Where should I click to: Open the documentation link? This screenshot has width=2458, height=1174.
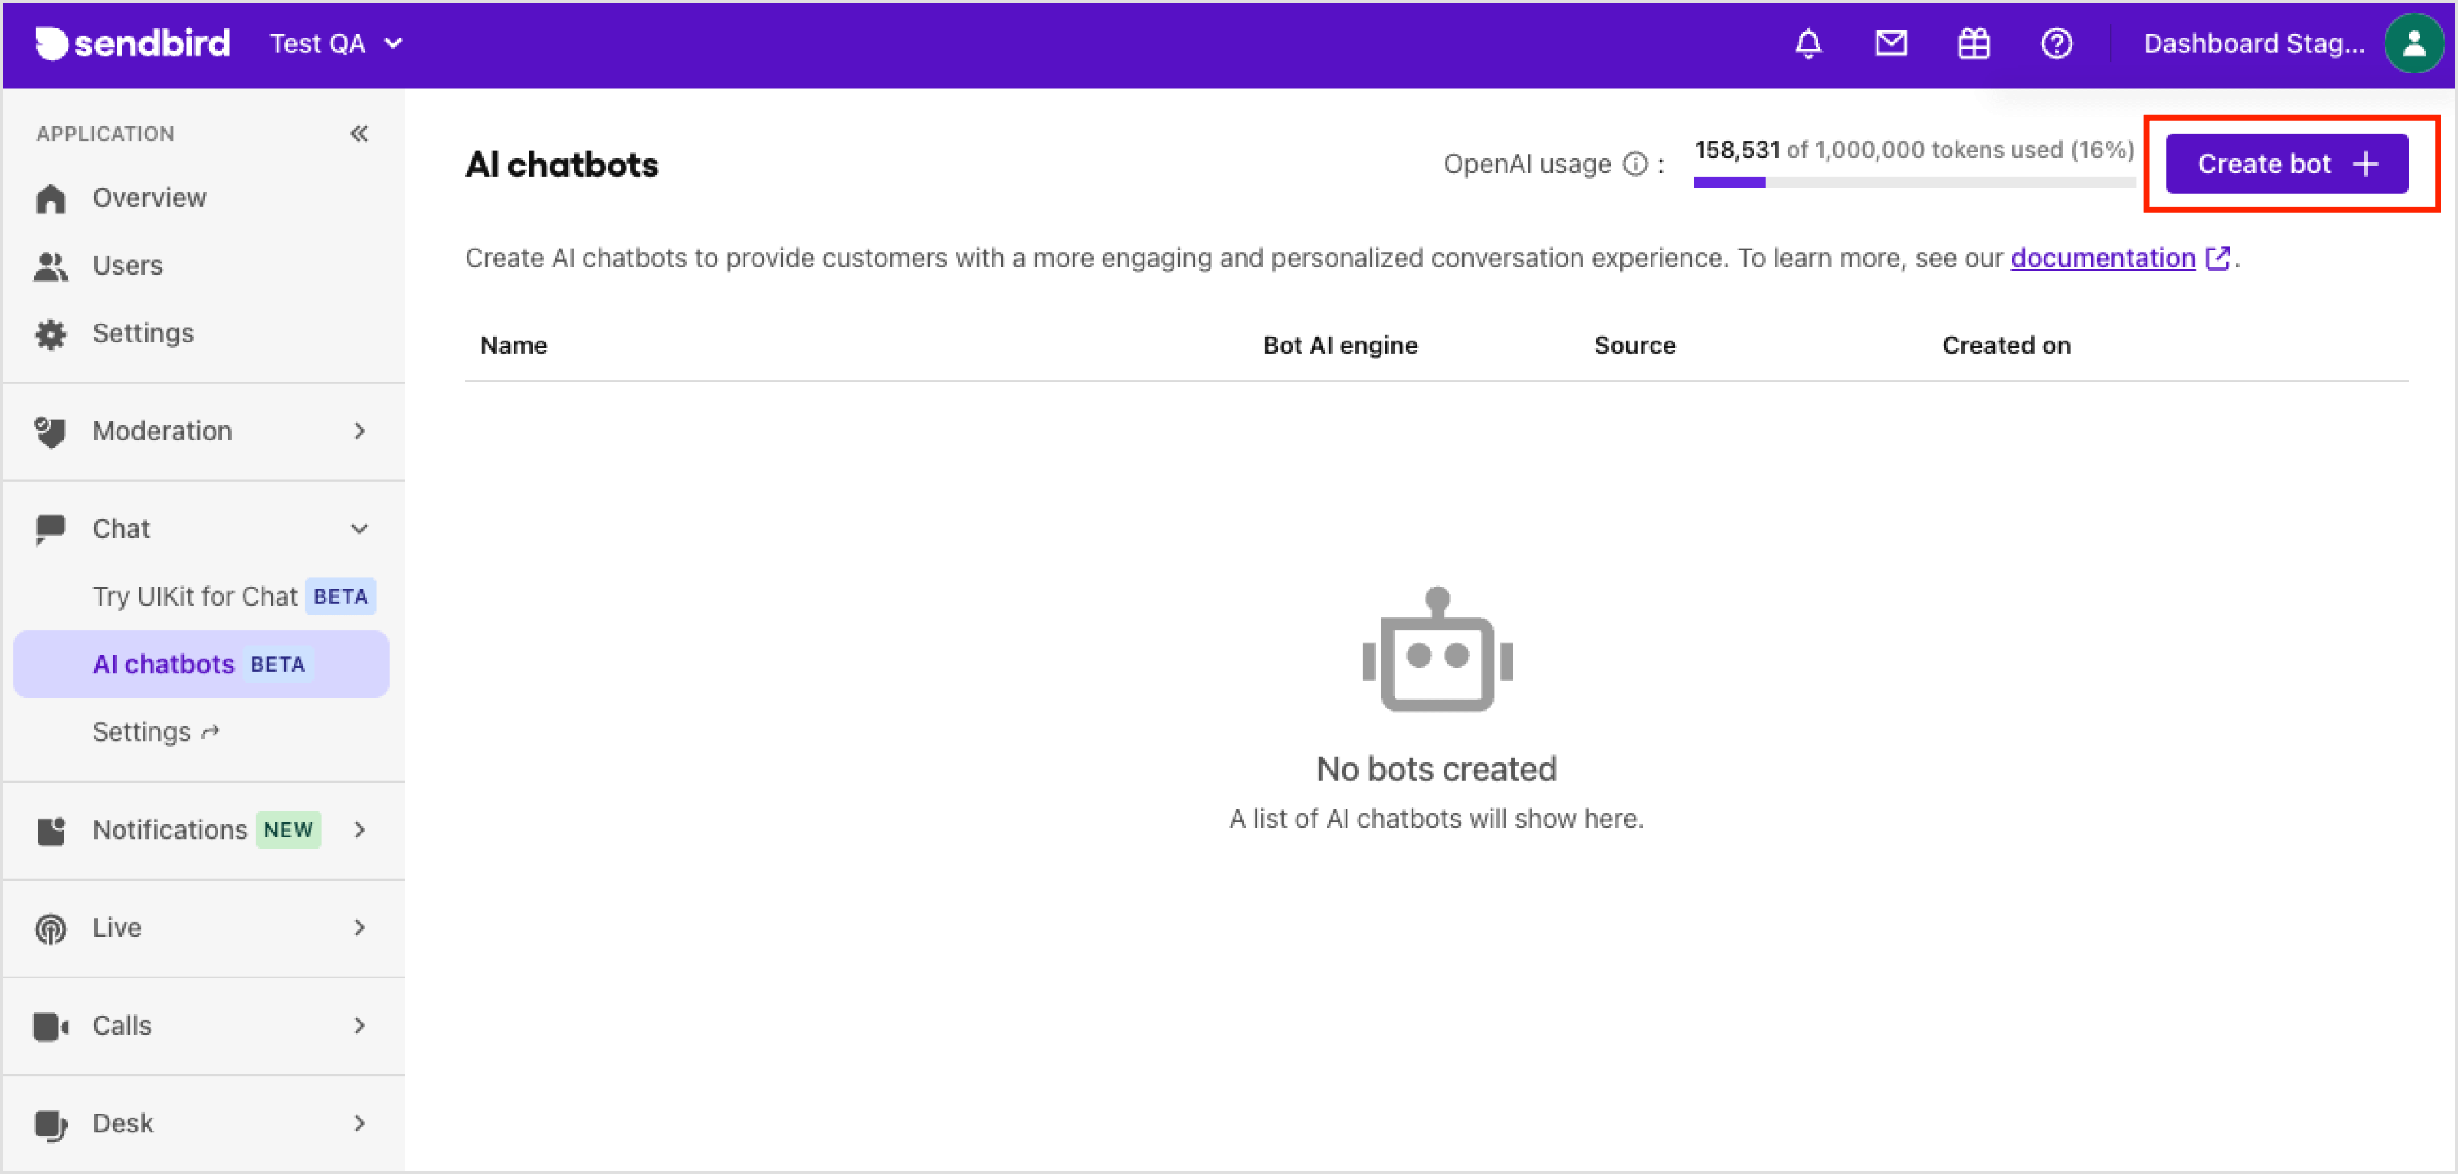point(2103,258)
